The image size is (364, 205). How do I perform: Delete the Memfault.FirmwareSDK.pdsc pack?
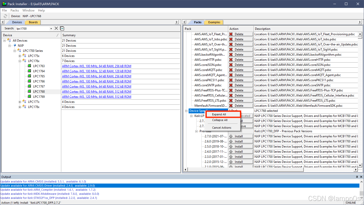coord(241,106)
